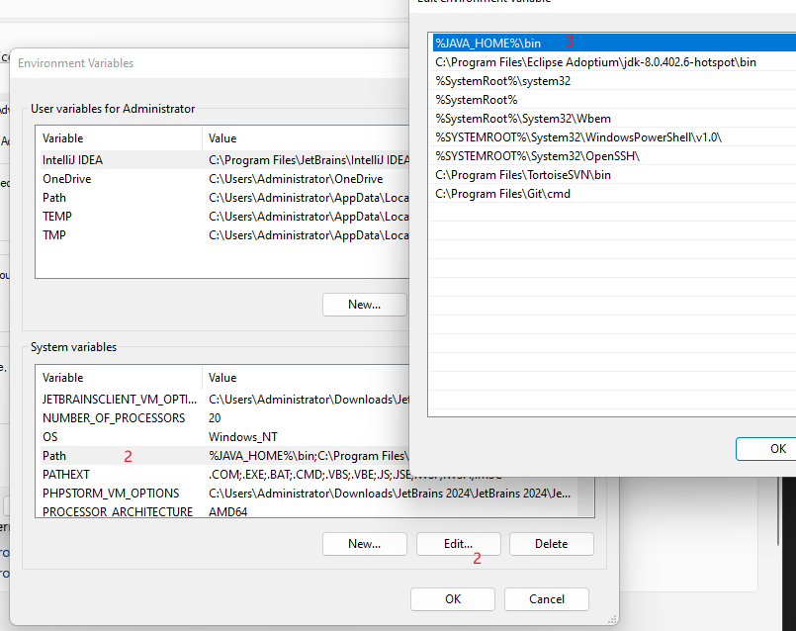
Task: Select the PROCESSOR_ARCHITECTURE system variable row
Action: point(310,510)
